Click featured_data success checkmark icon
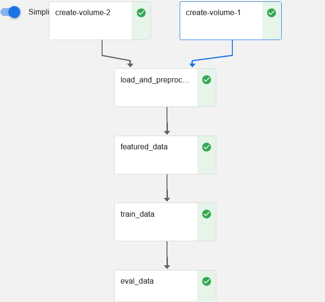 (x=206, y=147)
